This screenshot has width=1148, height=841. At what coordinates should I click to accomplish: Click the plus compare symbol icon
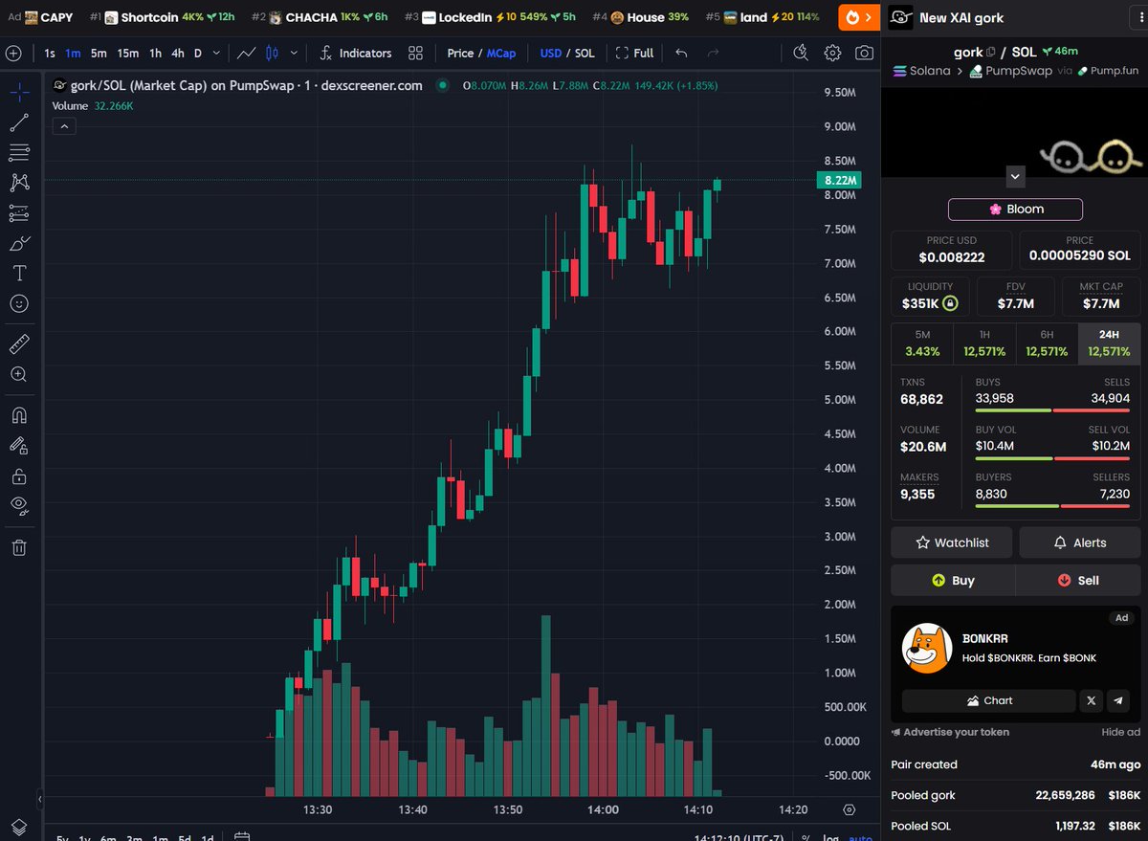click(x=13, y=53)
